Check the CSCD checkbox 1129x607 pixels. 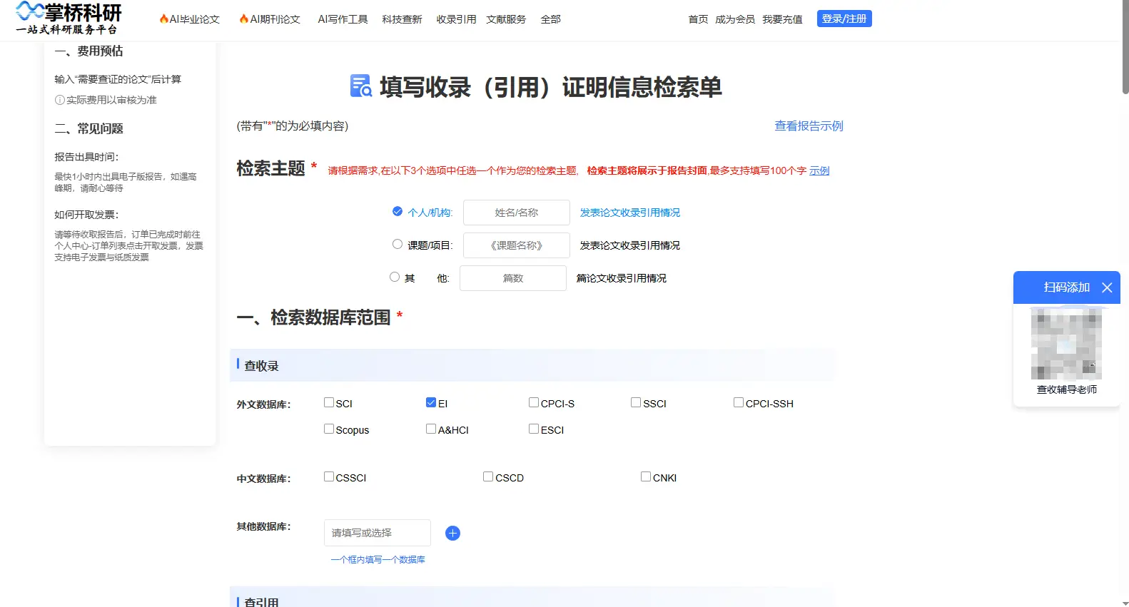[488, 476]
